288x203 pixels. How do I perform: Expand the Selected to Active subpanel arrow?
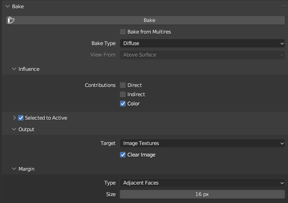[x=14, y=118]
